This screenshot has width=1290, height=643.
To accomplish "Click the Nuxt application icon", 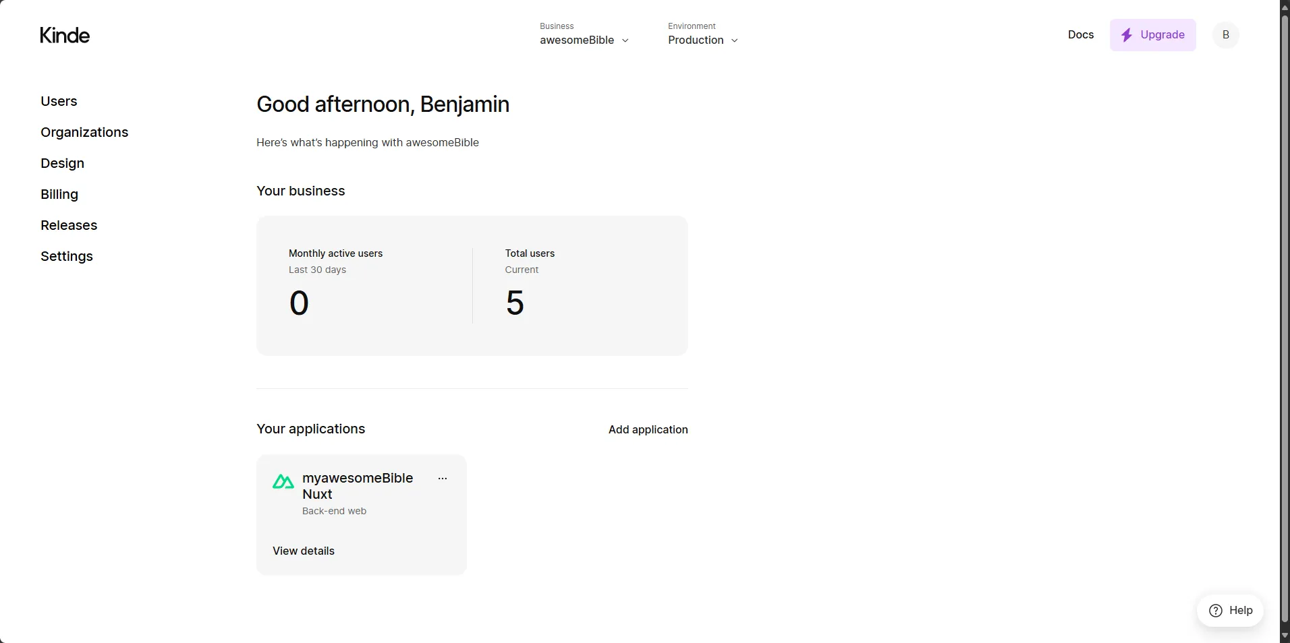I will [x=283, y=481].
